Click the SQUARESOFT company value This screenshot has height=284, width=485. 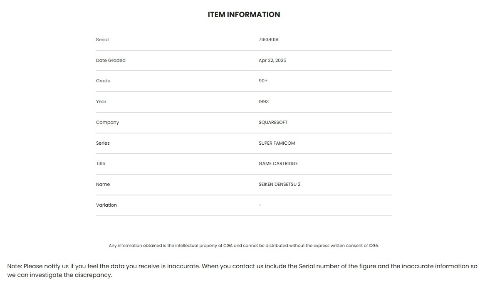coord(273,122)
